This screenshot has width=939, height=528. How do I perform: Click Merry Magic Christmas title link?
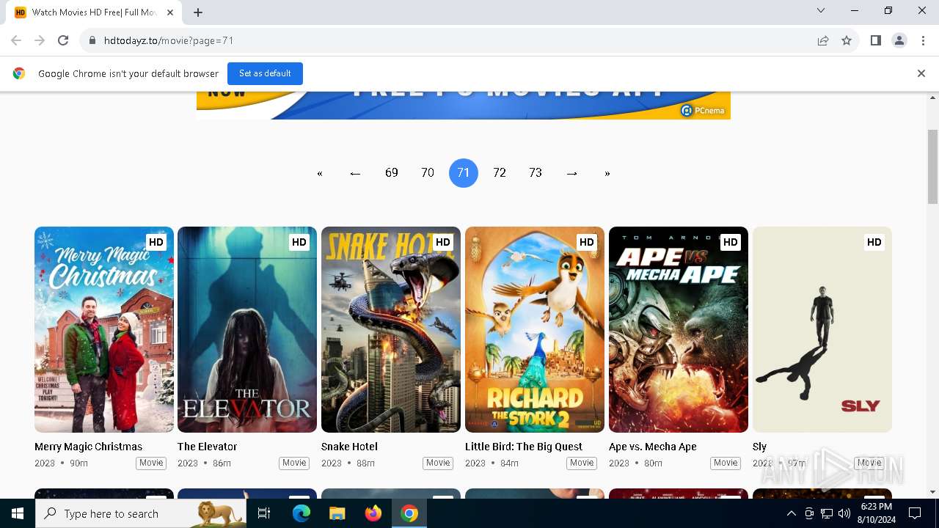(x=88, y=447)
